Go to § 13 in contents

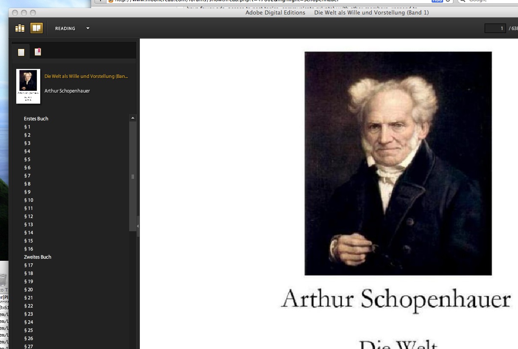29,224
